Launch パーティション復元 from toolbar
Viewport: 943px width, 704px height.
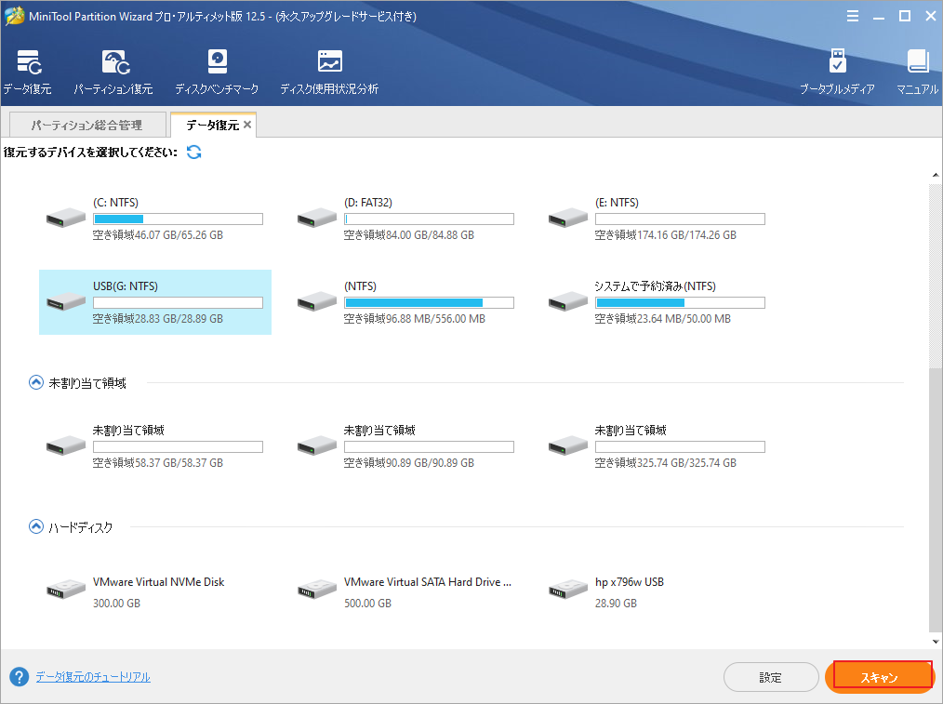pos(113,73)
